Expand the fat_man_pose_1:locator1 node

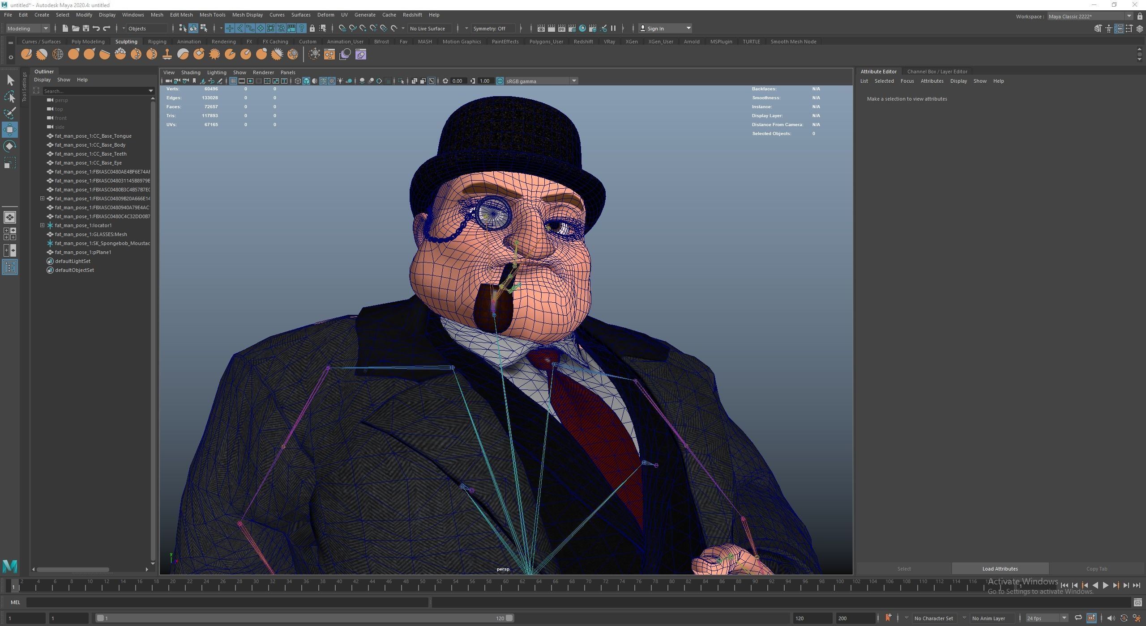pos(43,225)
